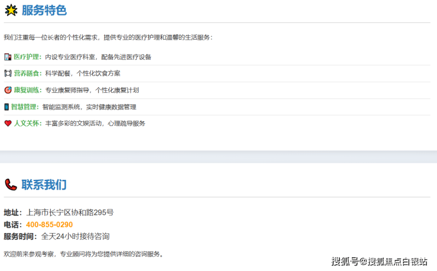Click the red telephone icon beside 联系我们
This screenshot has height=271, width=437.
[11, 185]
